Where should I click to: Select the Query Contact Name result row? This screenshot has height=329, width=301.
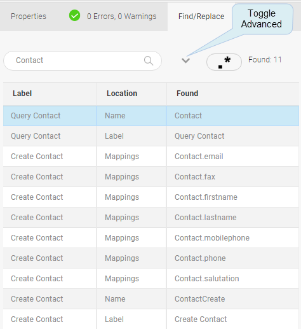tap(151, 116)
